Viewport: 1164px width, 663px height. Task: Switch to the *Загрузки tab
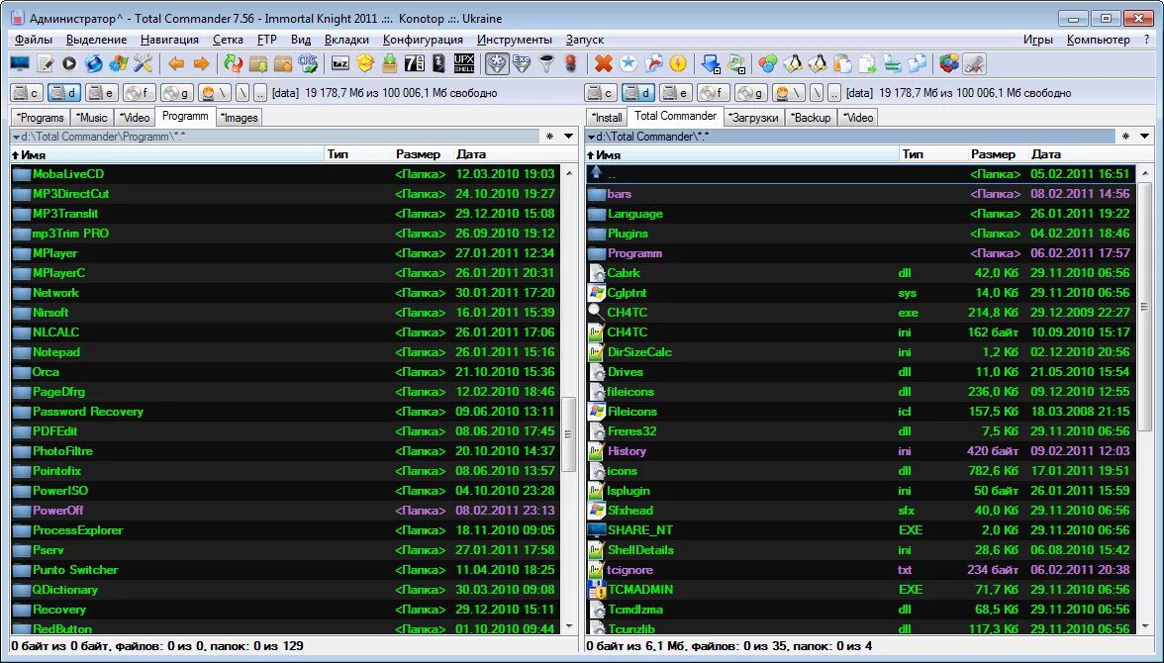pos(753,118)
